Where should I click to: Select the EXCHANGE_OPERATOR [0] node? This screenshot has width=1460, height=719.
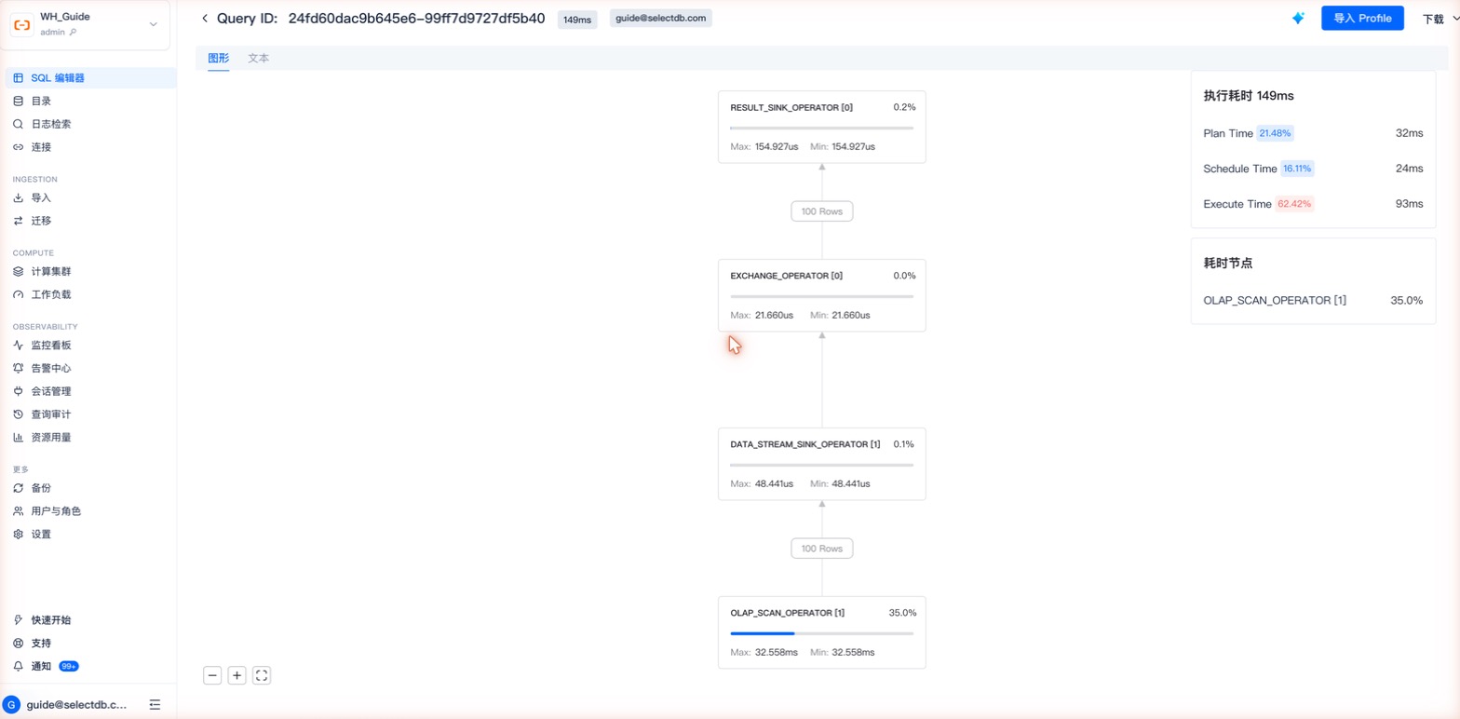coord(822,295)
